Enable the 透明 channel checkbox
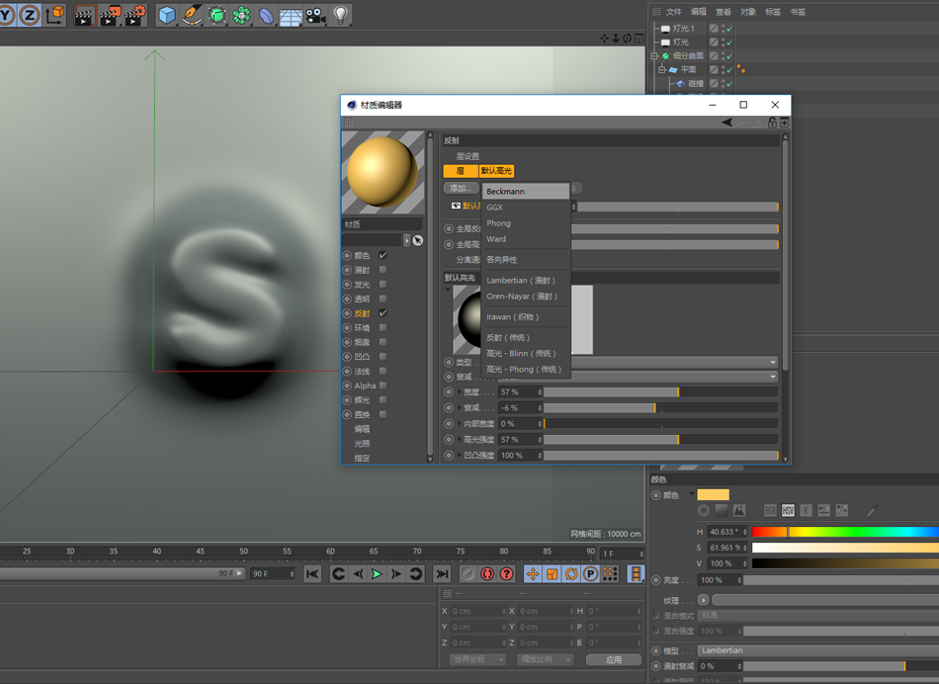939x684 pixels. point(384,299)
